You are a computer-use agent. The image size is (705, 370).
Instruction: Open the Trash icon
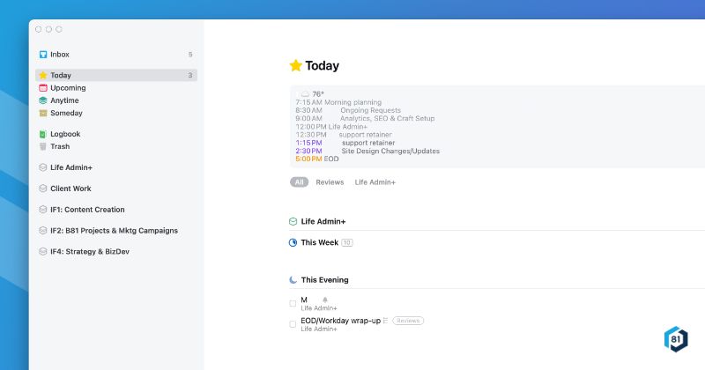43,146
